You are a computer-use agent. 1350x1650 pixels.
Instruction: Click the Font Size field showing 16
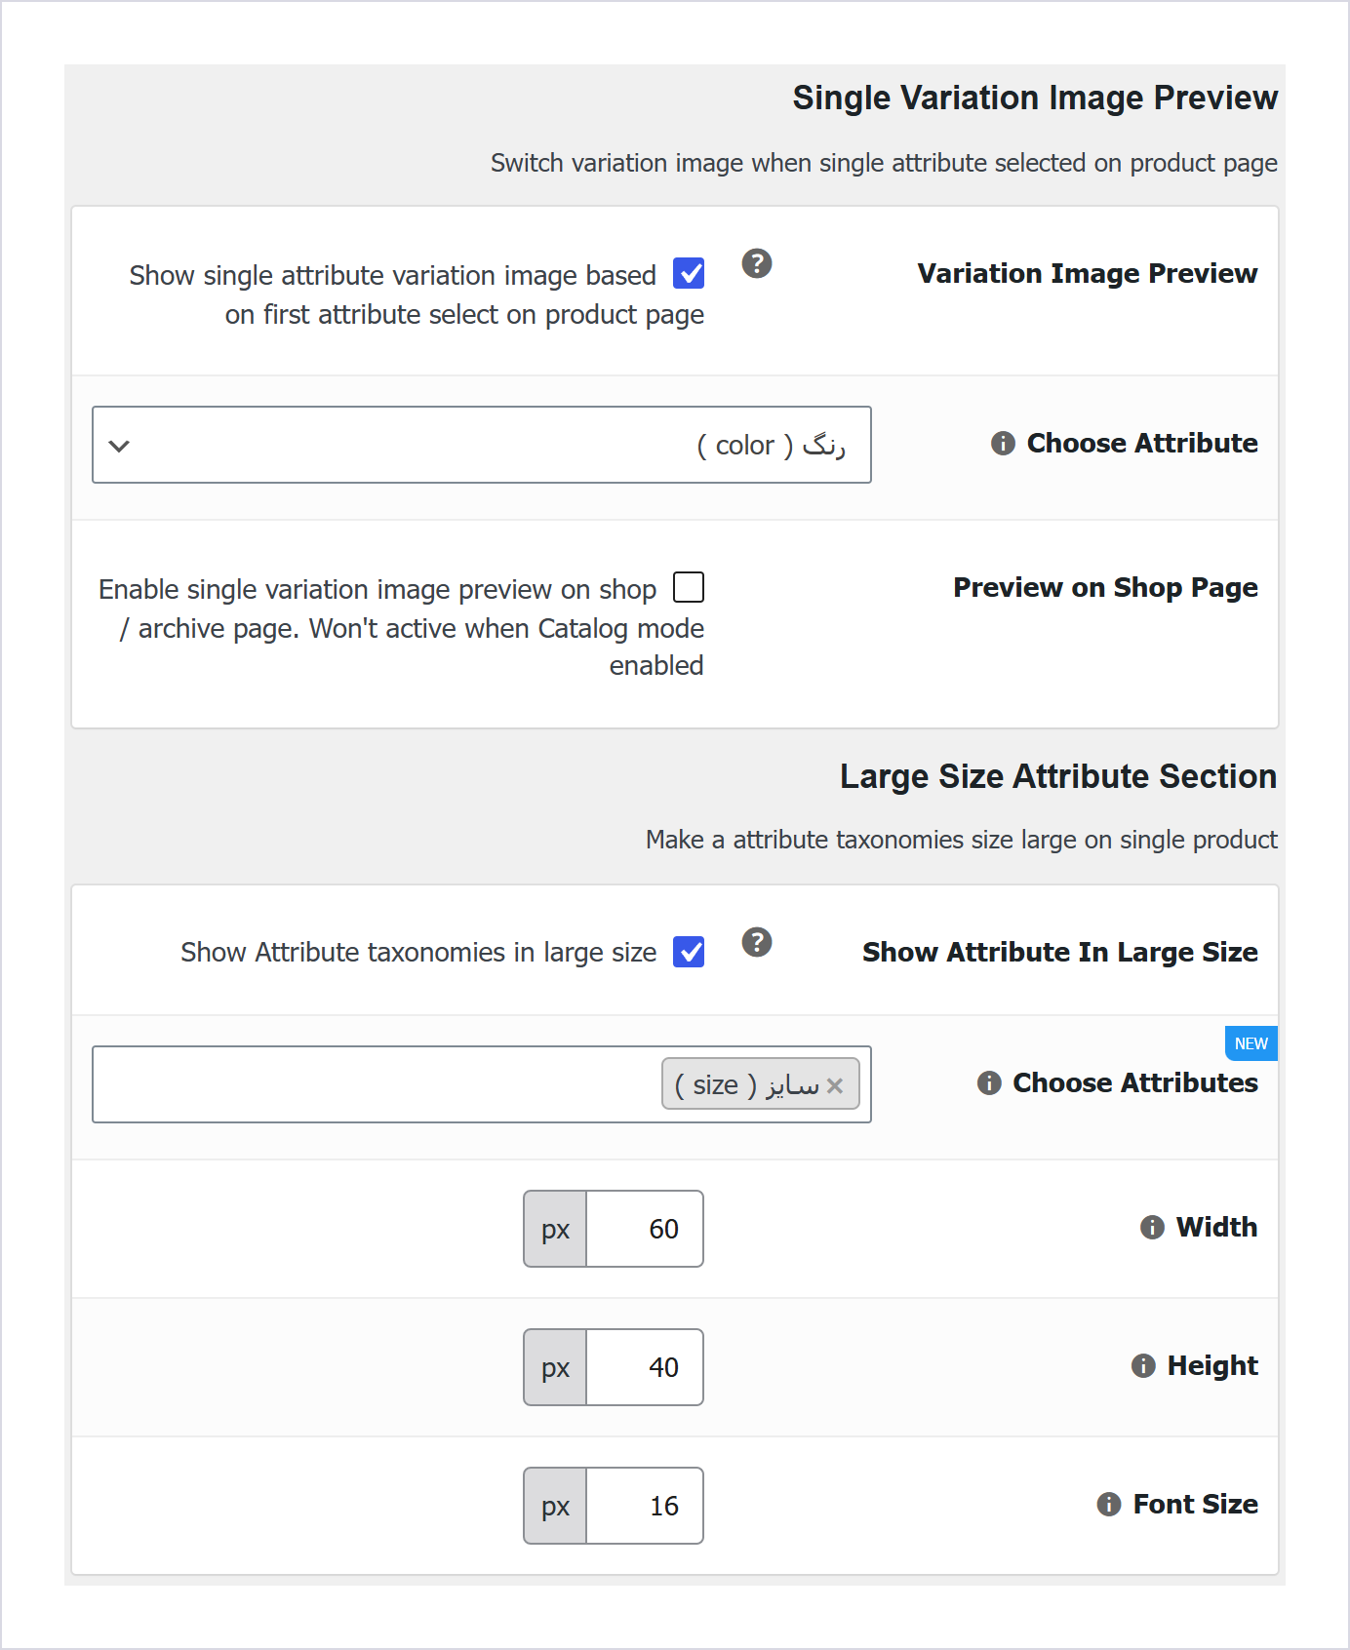[x=645, y=1506]
